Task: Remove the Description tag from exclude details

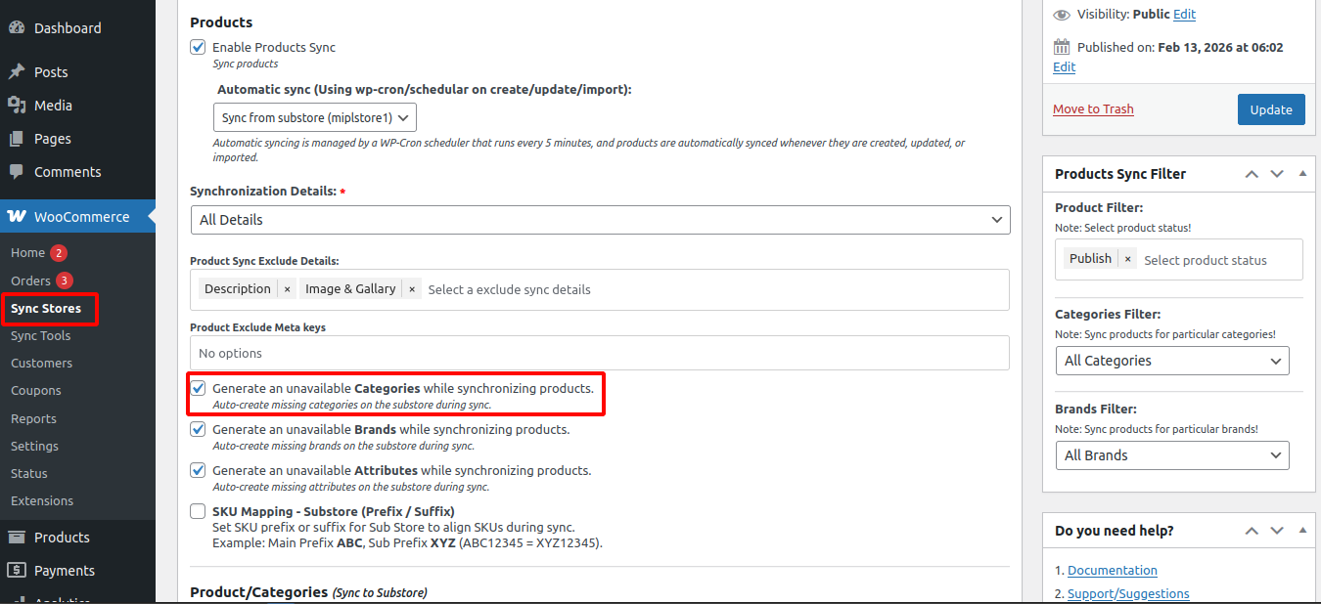Action: coord(287,289)
